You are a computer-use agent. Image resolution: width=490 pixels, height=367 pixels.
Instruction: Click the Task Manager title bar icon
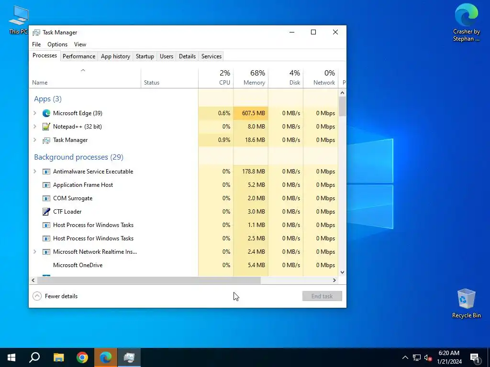pos(36,32)
